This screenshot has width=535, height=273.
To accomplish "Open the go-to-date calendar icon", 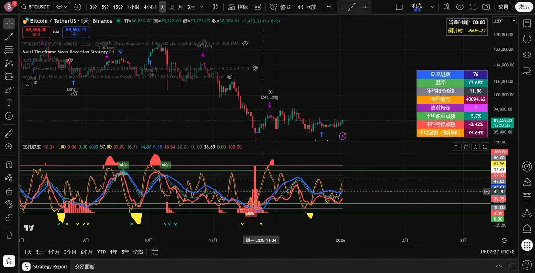I will (154, 252).
